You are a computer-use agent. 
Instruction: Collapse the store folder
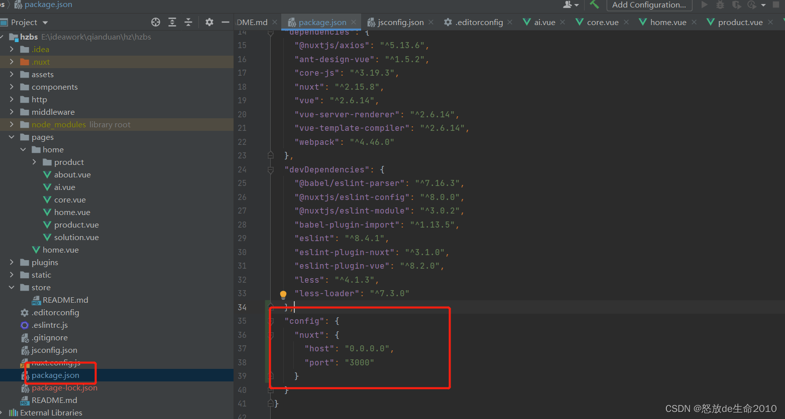pos(12,287)
